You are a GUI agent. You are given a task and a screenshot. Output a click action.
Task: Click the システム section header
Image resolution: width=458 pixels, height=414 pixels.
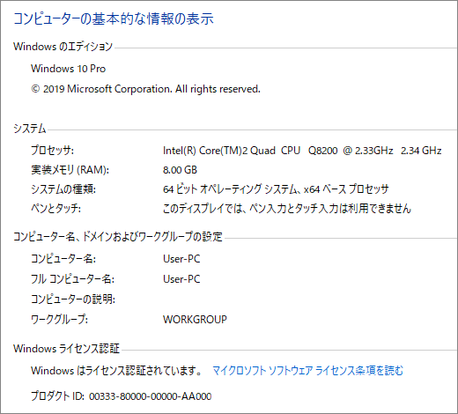[x=30, y=129]
